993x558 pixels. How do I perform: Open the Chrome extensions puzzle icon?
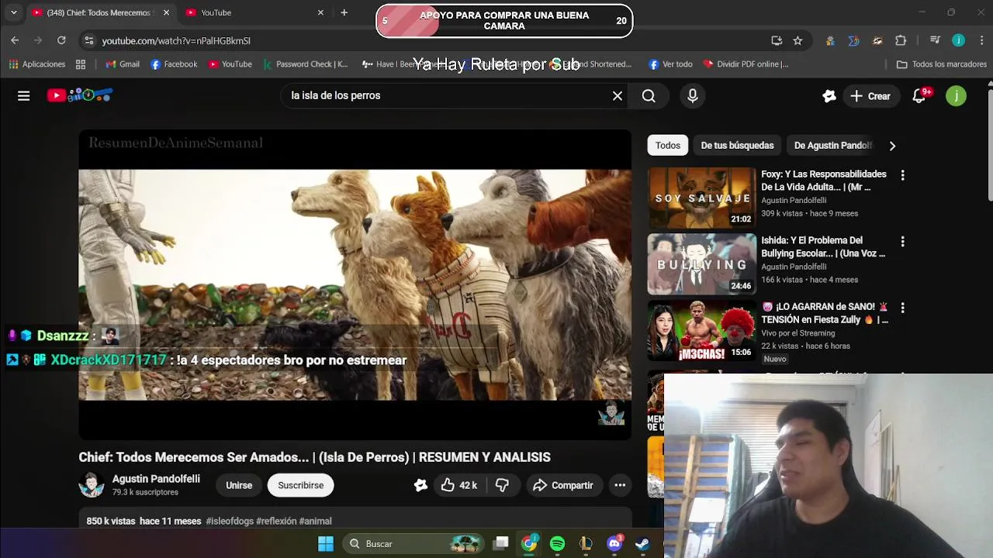click(901, 40)
